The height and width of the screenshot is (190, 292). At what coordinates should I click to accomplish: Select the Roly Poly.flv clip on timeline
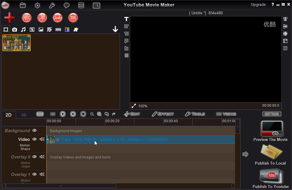[x=141, y=139]
